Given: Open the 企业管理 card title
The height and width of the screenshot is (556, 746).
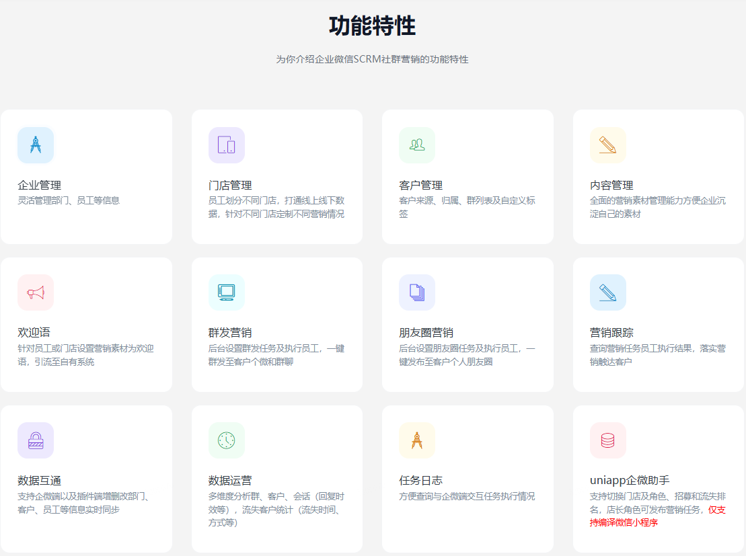Looking at the screenshot, I should [39, 185].
